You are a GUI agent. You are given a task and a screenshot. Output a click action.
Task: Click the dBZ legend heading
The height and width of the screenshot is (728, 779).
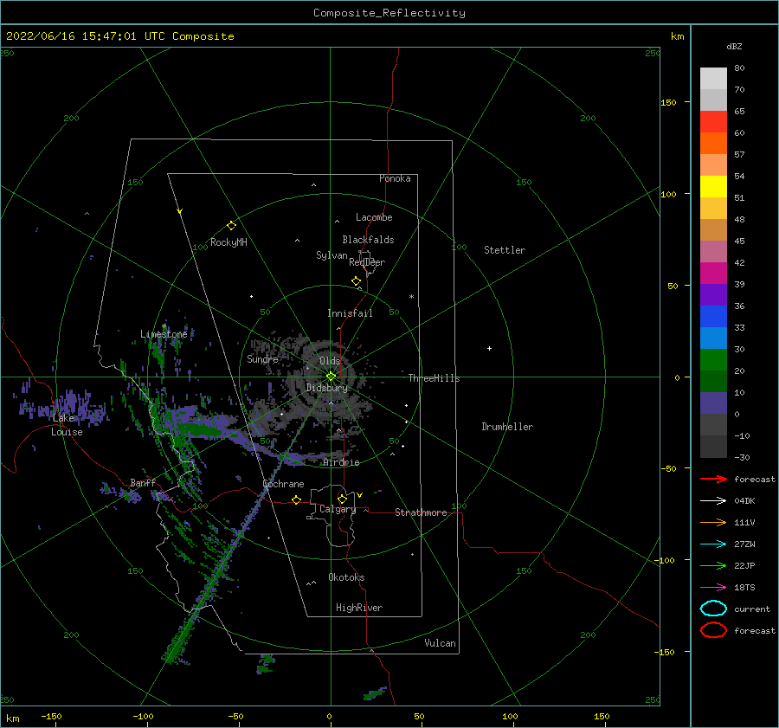[x=734, y=46]
